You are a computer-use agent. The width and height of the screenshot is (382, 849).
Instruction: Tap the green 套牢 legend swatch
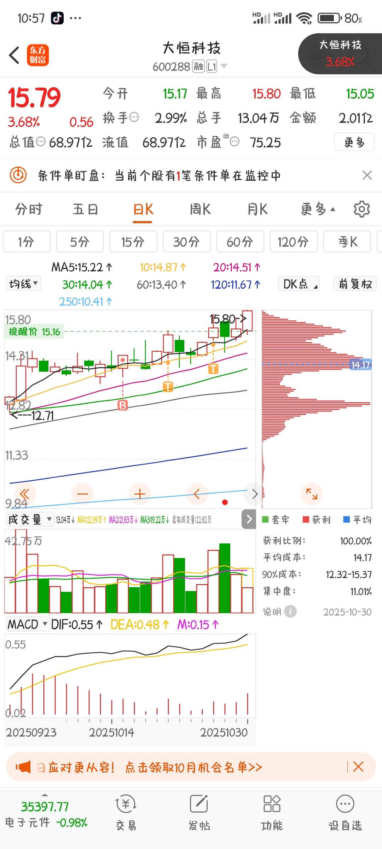click(x=265, y=519)
